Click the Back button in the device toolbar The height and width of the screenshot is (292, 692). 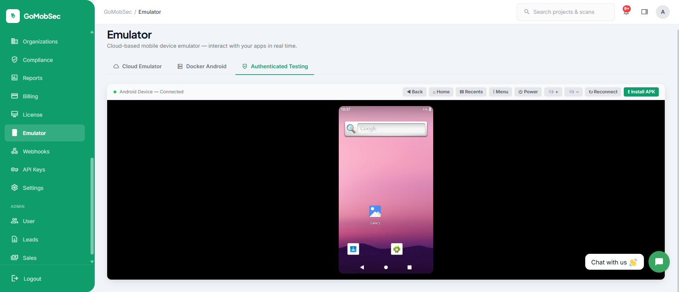[x=415, y=92]
